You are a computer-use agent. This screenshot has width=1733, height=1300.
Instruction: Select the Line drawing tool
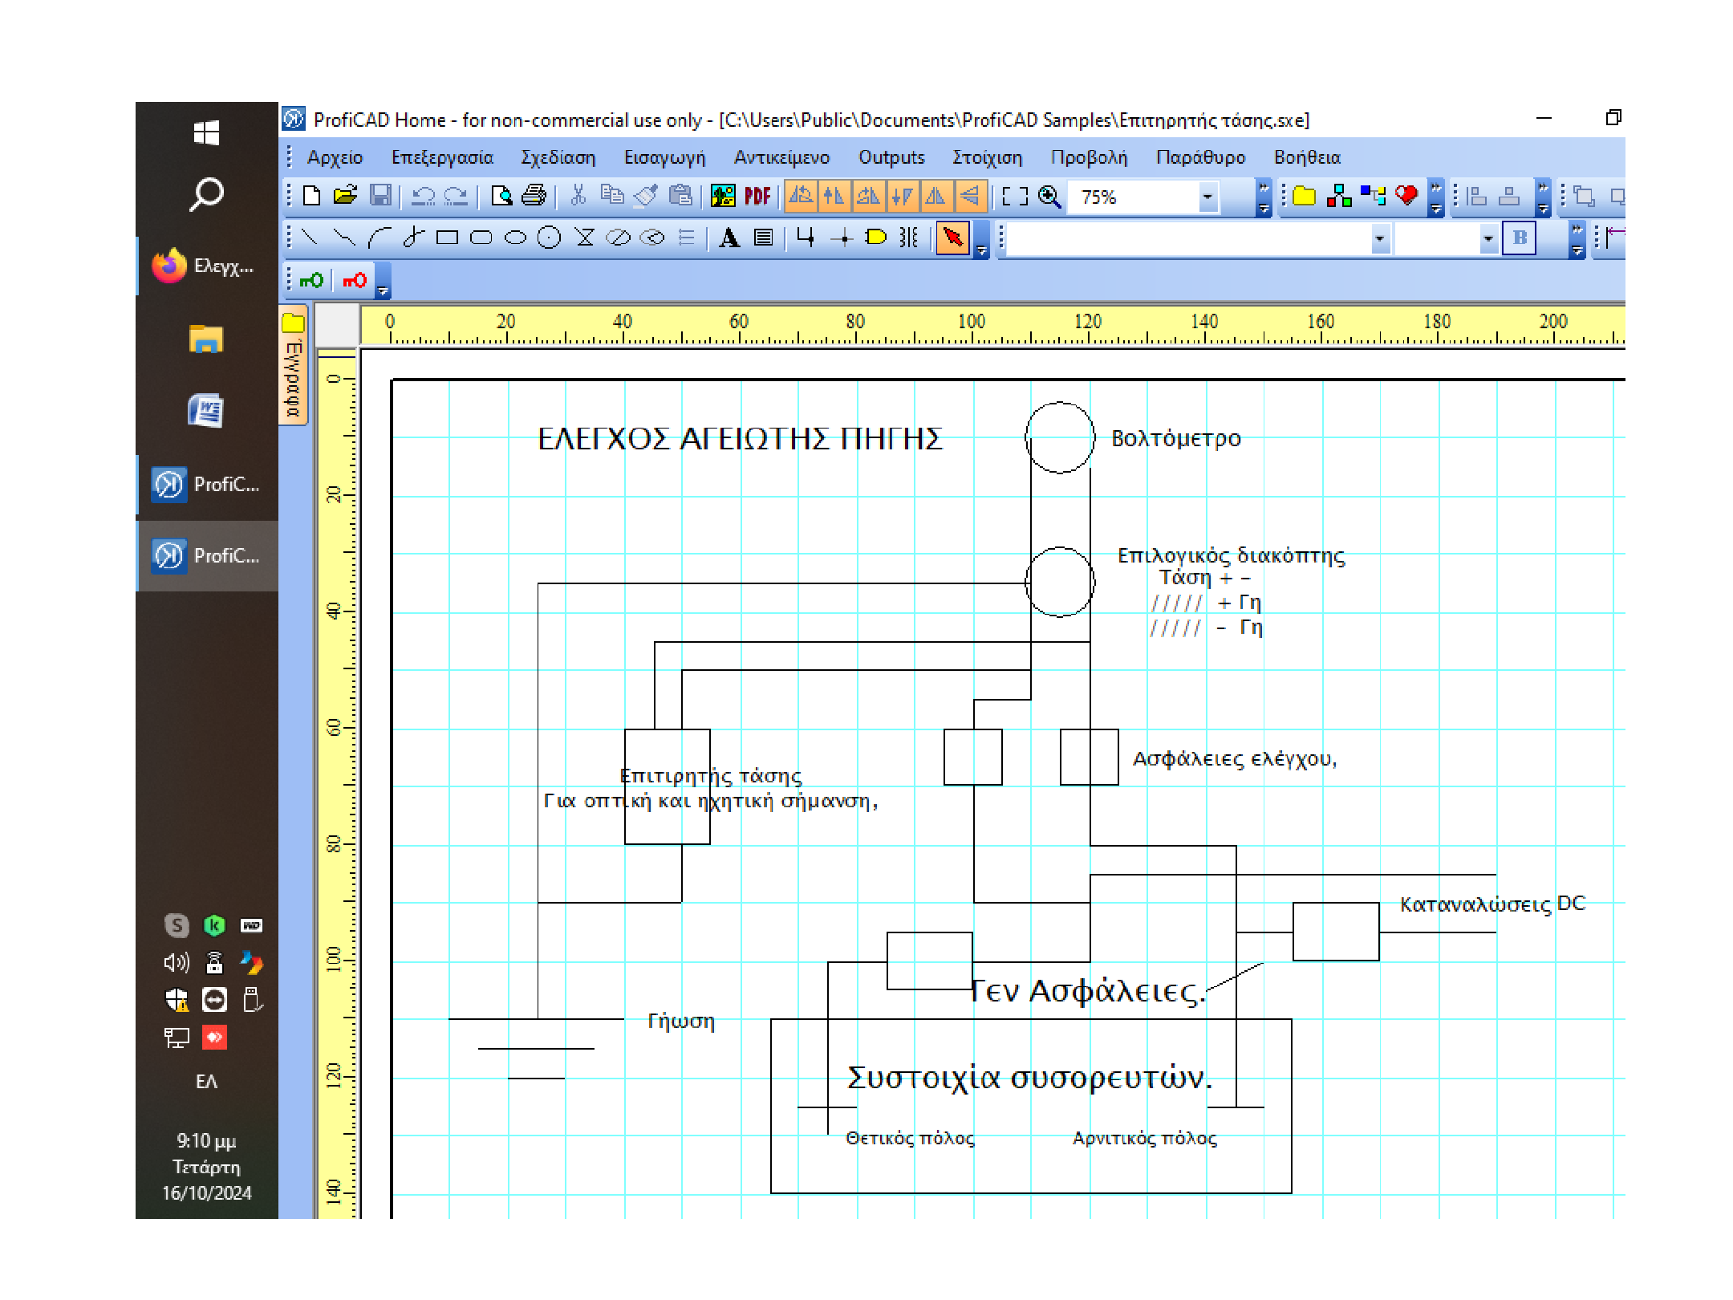[309, 238]
